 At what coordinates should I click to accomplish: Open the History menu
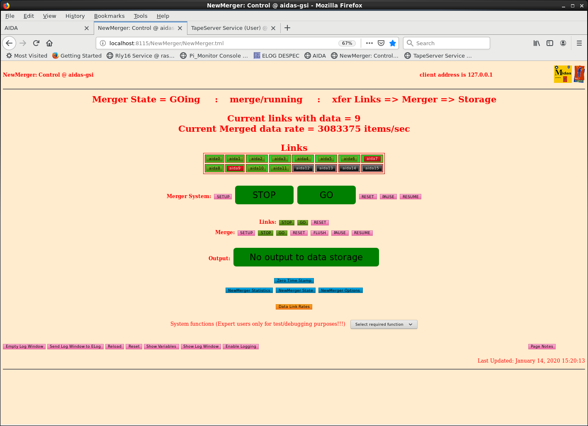pos(75,16)
